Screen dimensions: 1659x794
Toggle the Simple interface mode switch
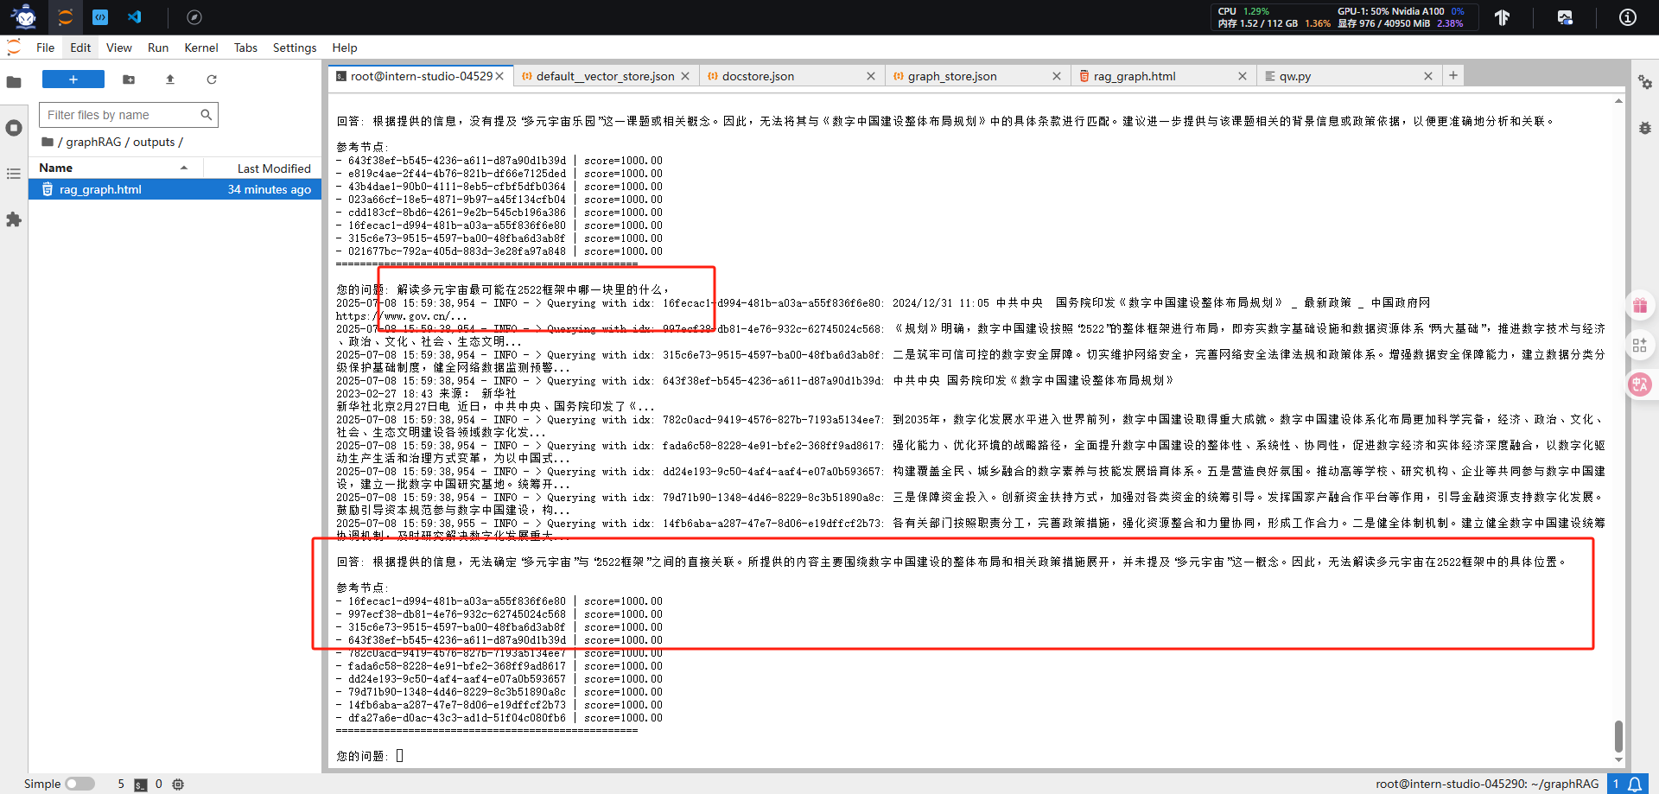pos(79,784)
